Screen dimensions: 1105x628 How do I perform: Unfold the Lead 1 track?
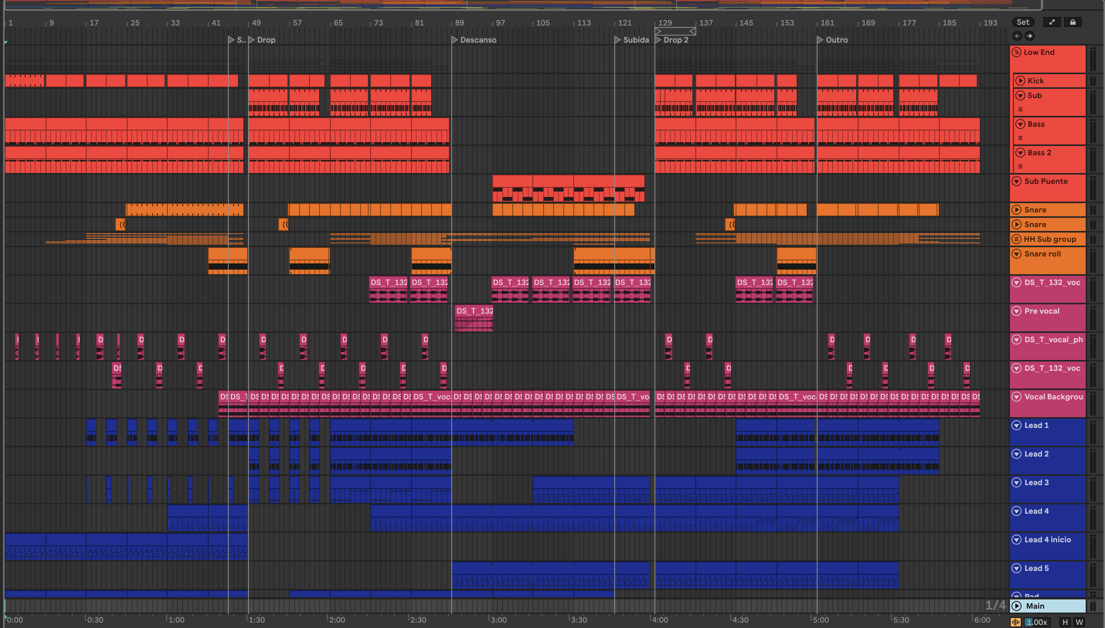point(1017,425)
